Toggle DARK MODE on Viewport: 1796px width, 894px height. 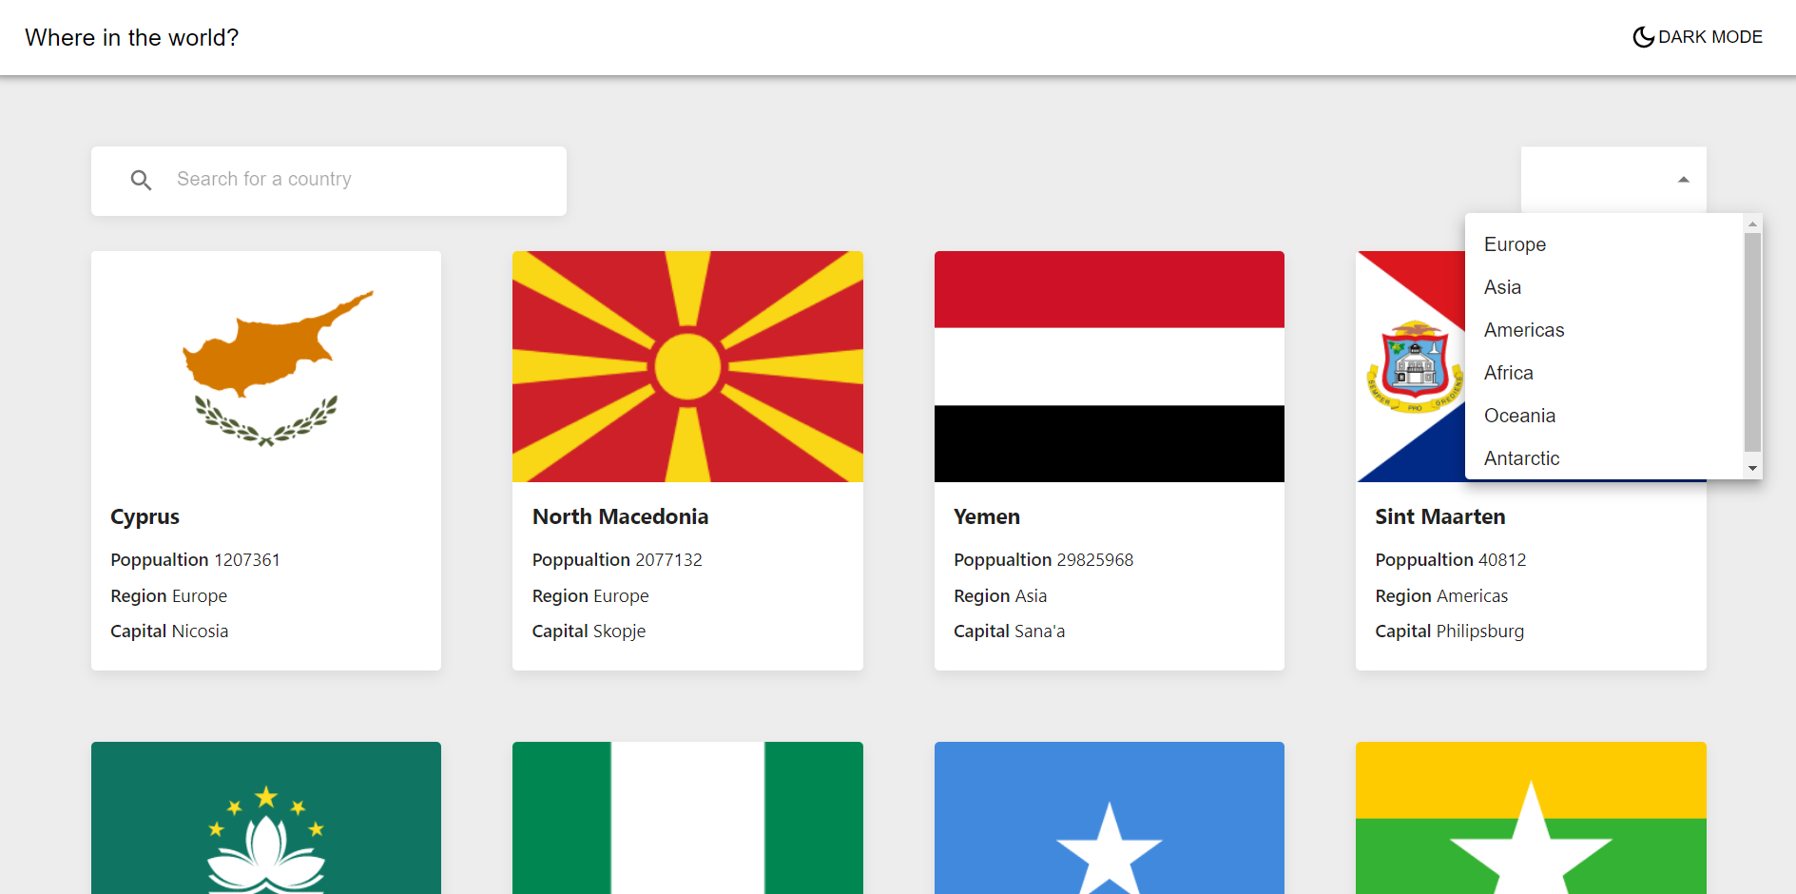[1698, 37]
